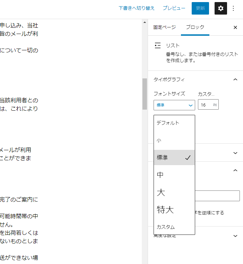Open the フォントサイズ dropdown showing 標準

point(174,105)
